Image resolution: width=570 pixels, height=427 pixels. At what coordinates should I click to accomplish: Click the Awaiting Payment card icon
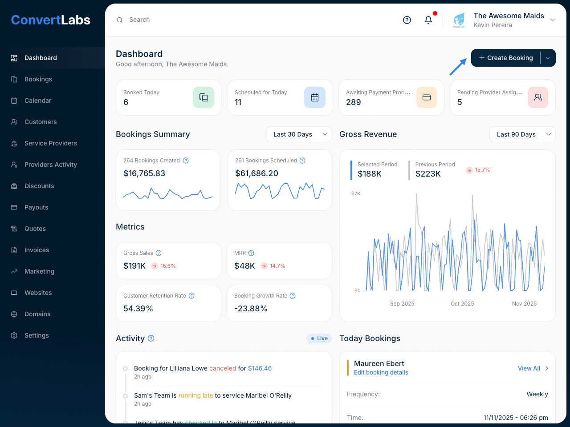coord(427,97)
